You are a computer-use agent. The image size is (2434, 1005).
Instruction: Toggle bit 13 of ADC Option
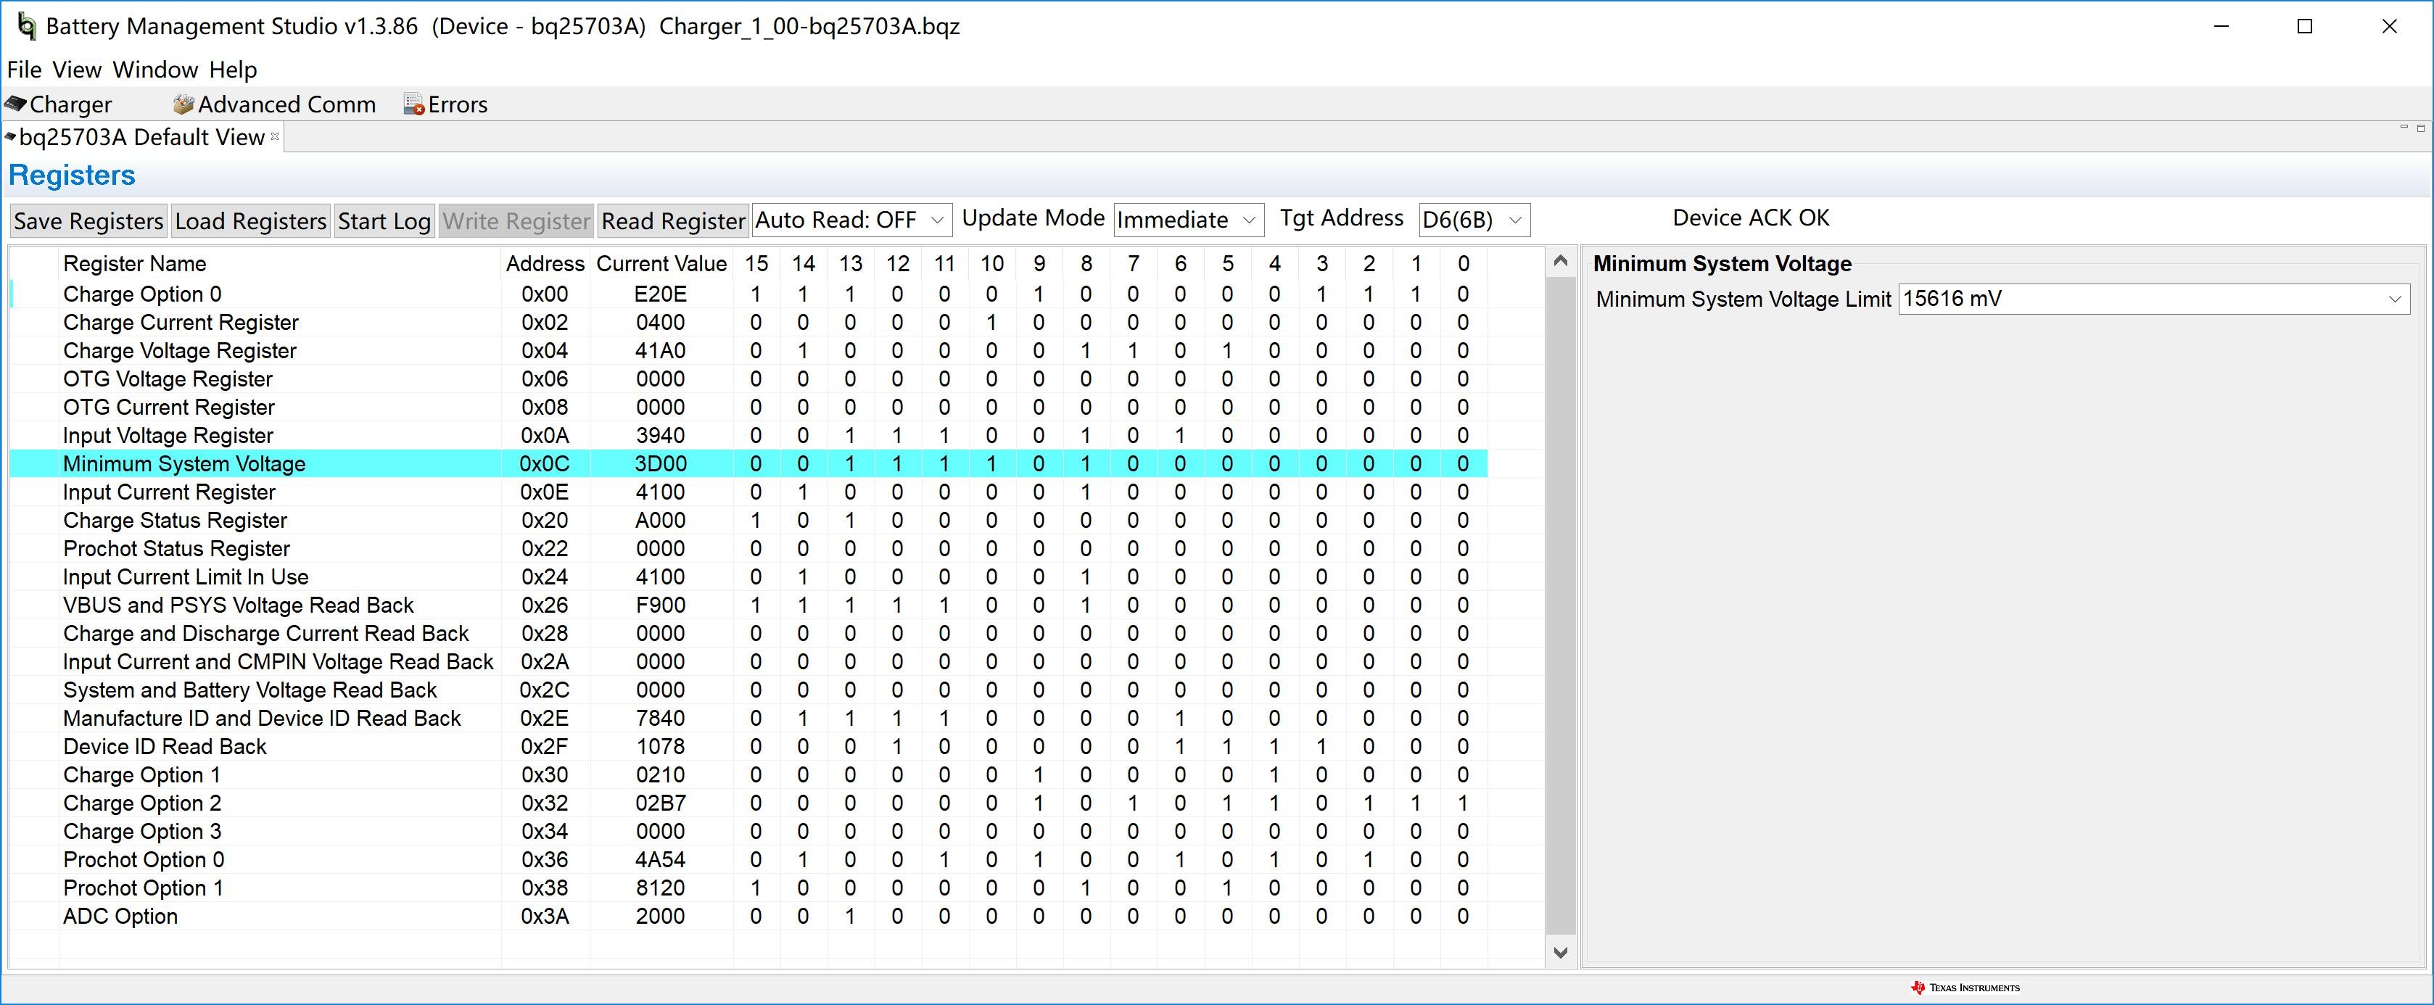(x=851, y=917)
